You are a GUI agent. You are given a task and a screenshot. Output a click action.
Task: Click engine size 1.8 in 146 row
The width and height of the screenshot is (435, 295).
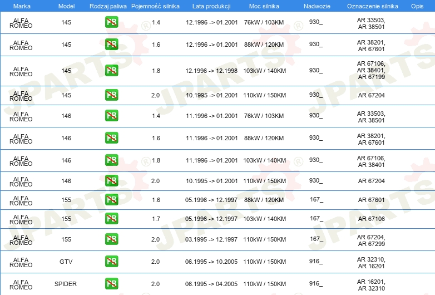click(156, 160)
